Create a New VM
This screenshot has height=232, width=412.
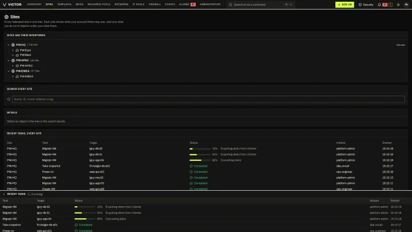click(344, 5)
